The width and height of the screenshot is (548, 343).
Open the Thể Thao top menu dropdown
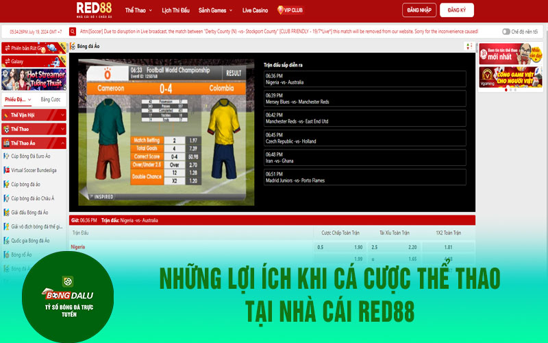(x=138, y=10)
